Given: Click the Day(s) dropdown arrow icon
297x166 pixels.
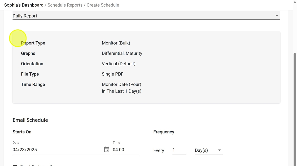Looking at the screenshot, I should click(x=219, y=150).
